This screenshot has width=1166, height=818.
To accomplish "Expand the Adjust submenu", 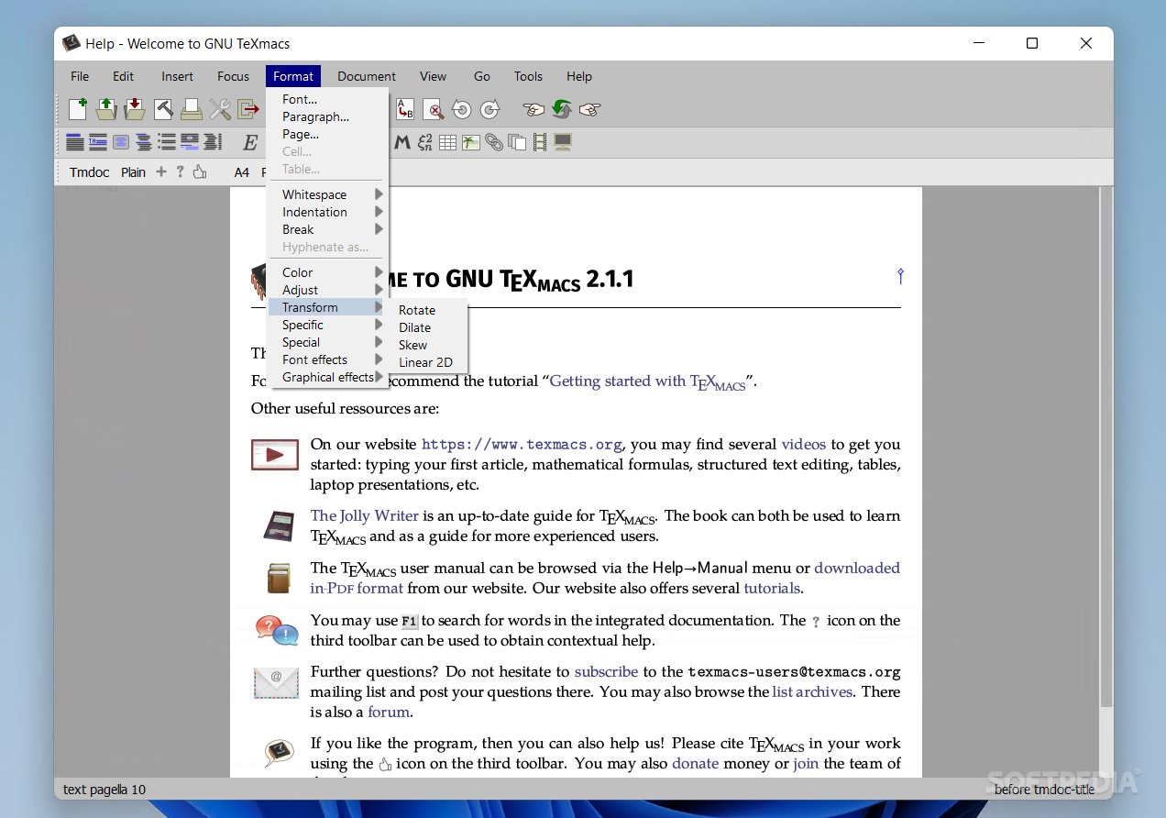I will 327,290.
